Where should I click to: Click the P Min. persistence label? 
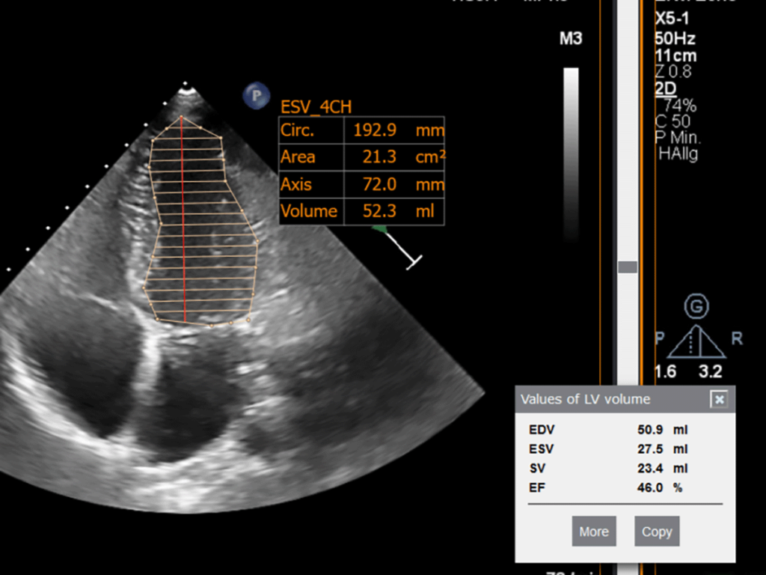(x=678, y=138)
